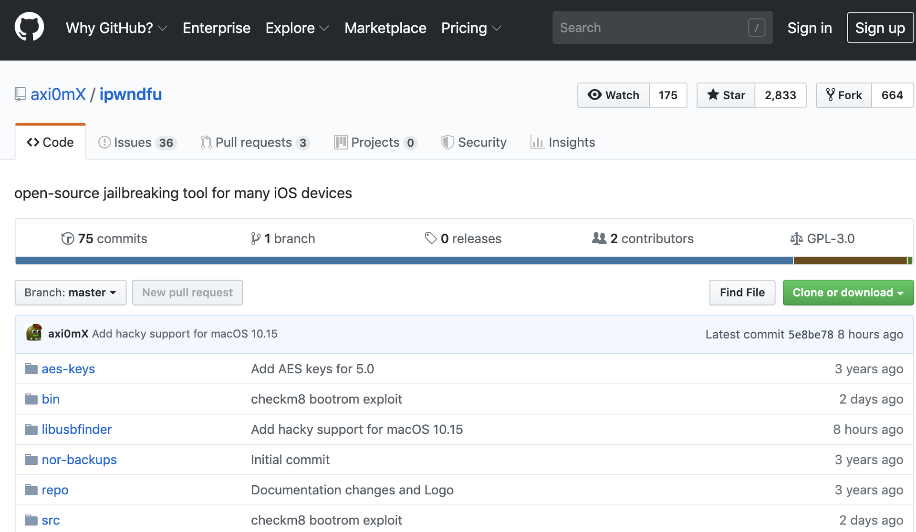916x532 pixels.
Task: View the 2,833 stargazers count
Action: tap(781, 95)
